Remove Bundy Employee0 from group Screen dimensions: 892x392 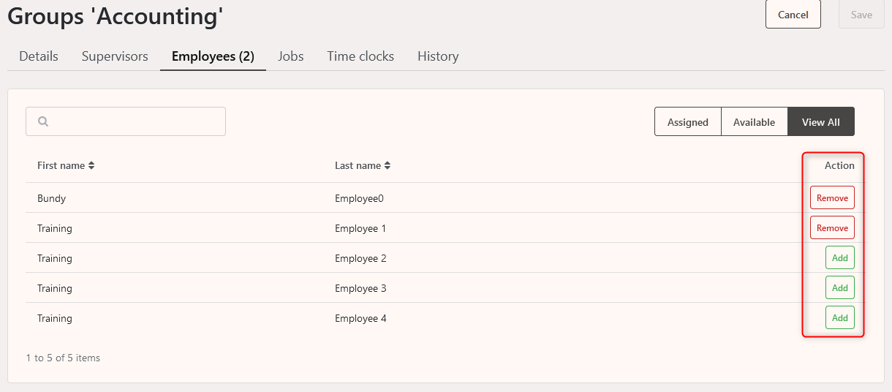832,198
